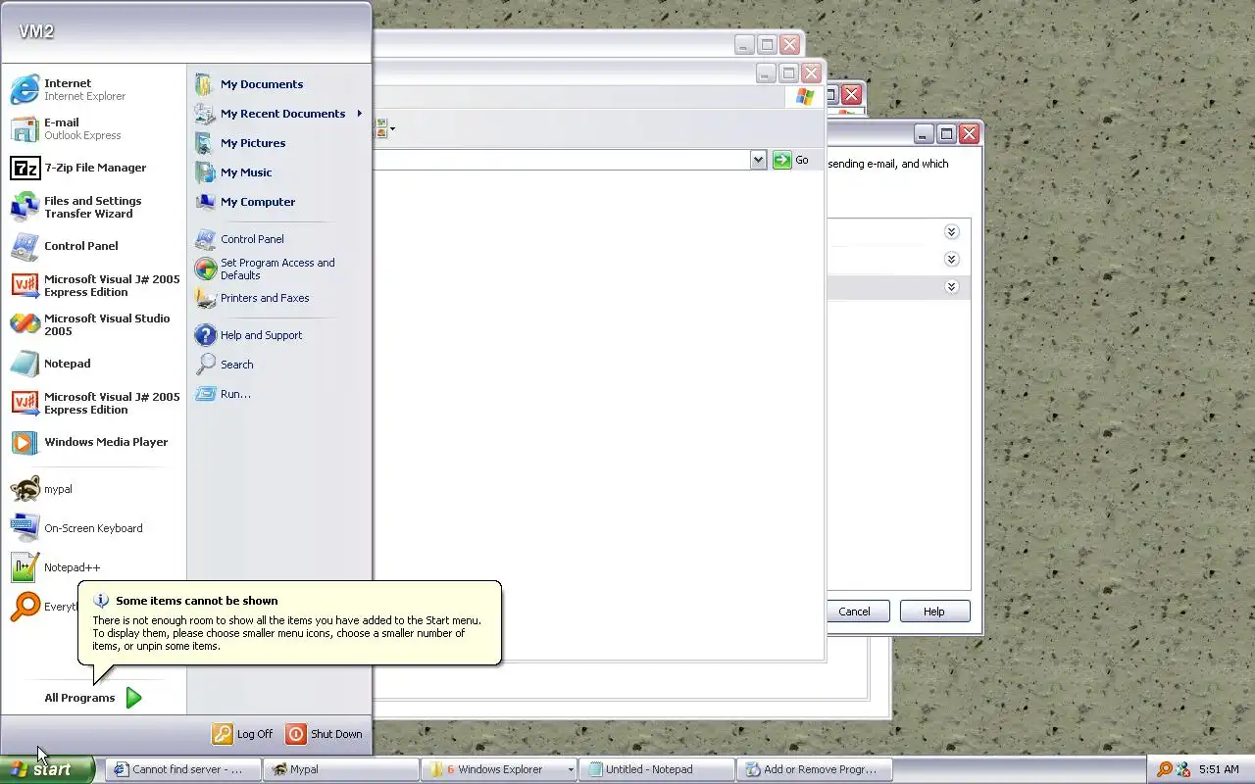Launch Microsoft Visual Studio 2005
1255x784 pixels.
(x=93, y=324)
